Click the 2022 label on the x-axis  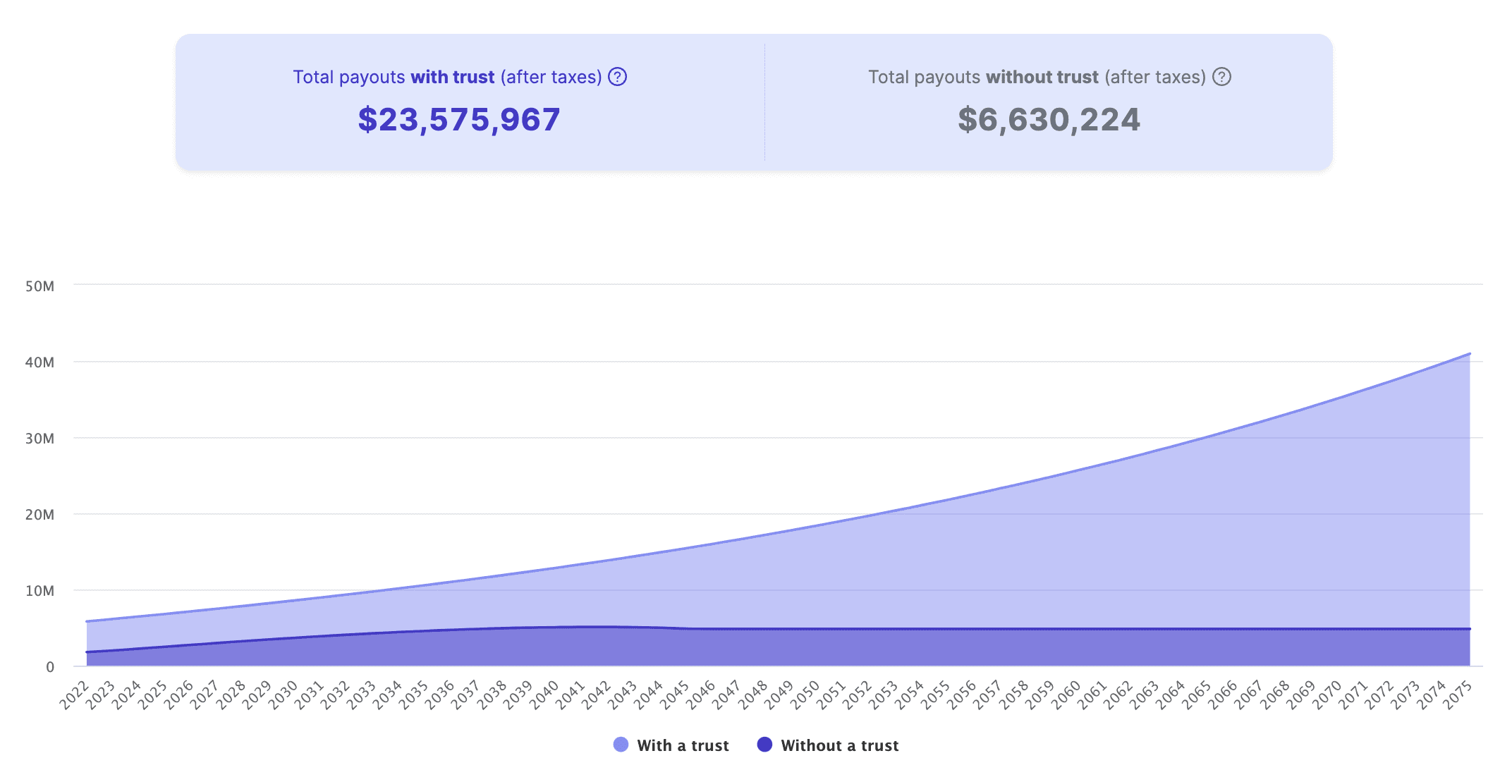point(74,695)
